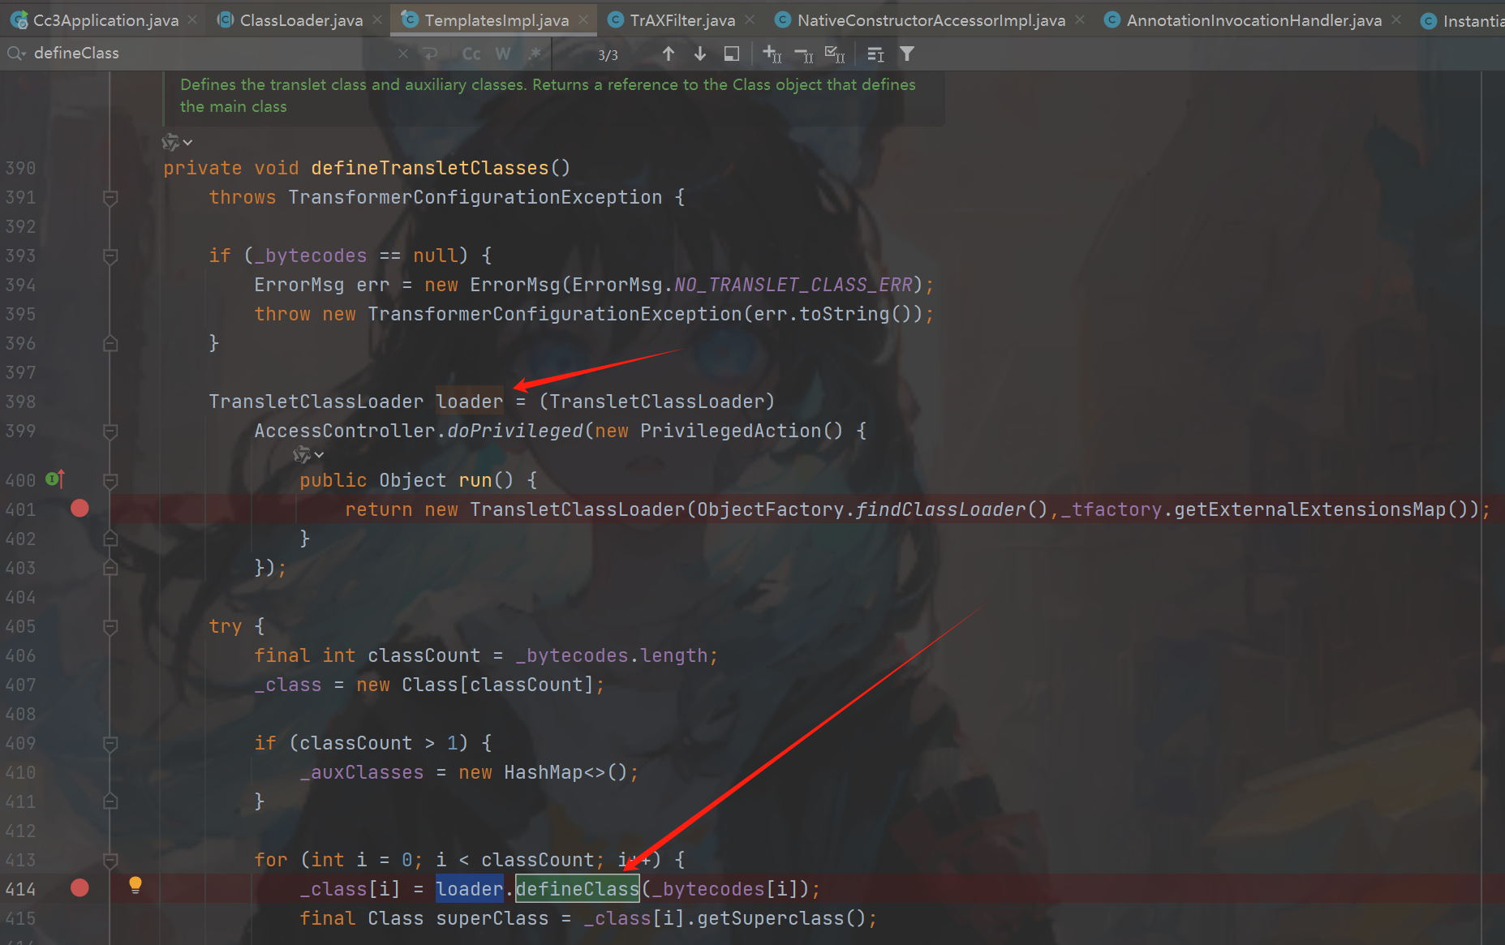1505x945 pixels.
Task: Open search history via magnifier icon
Action: 16,54
